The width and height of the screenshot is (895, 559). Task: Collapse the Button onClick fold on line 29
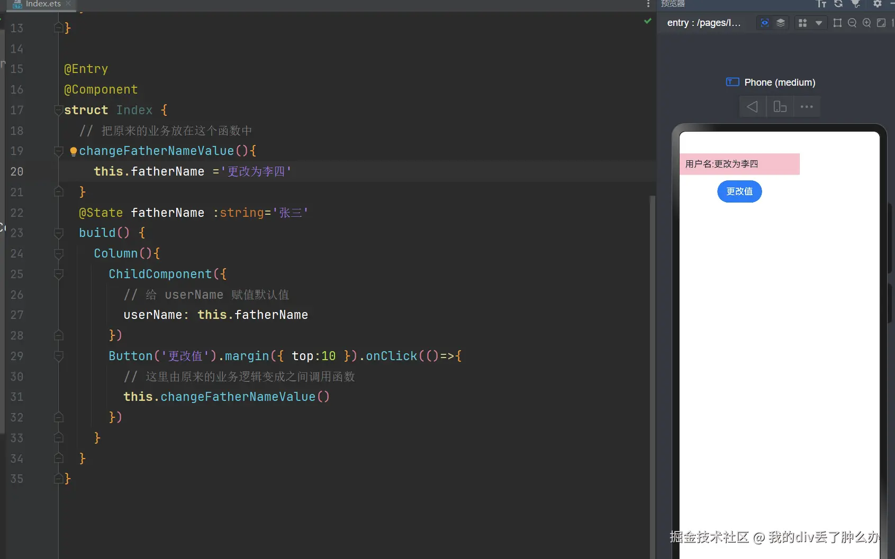(59, 356)
